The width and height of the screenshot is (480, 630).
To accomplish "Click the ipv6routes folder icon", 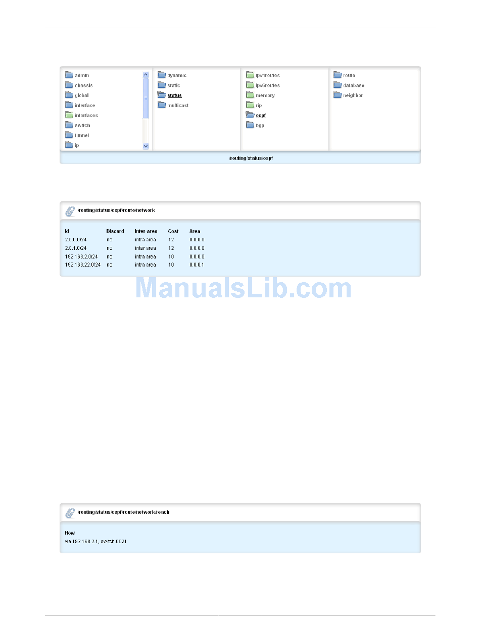I will point(250,85).
